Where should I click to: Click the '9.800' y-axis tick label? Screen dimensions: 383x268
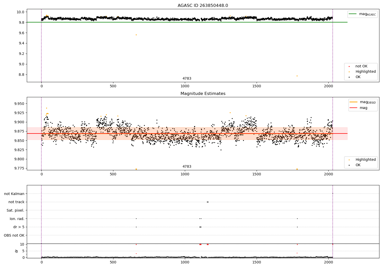pyautogui.click(x=19, y=159)
